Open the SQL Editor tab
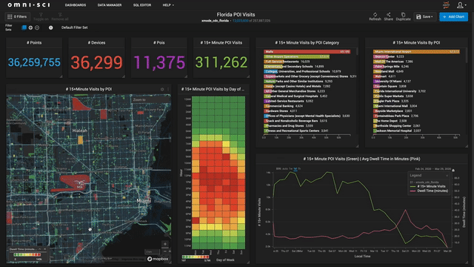Image resolution: width=474 pixels, height=267 pixels. click(x=142, y=5)
